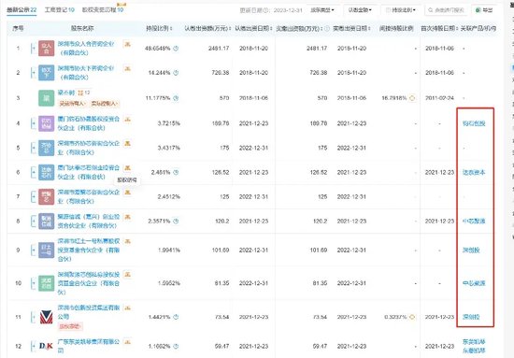Expand row 12 with plus toggle
This screenshot has width=514, height=358.
pos(33,346)
